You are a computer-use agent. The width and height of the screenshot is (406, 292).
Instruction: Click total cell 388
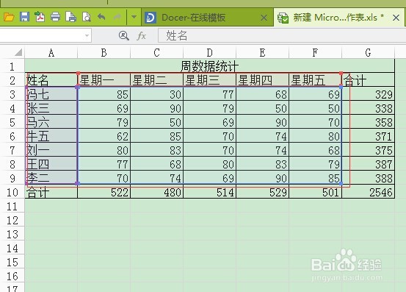[368, 178]
